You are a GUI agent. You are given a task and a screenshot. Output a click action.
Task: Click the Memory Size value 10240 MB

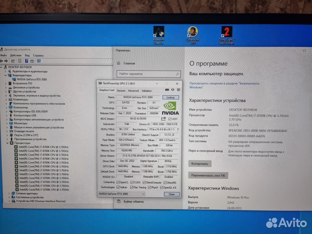pos(127,150)
